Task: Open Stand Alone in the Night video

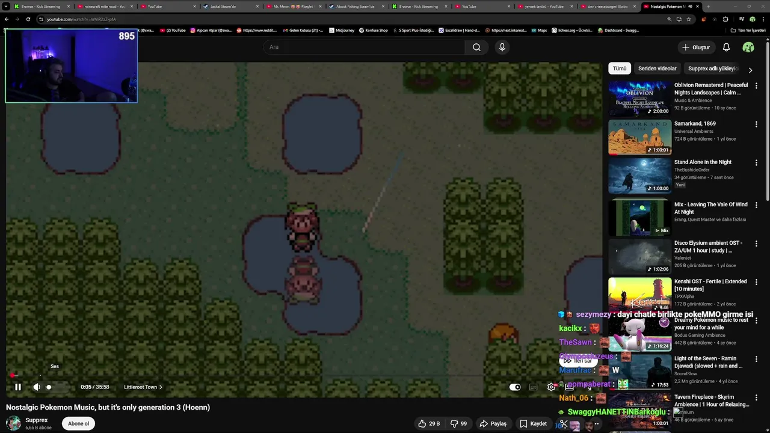Action: pyautogui.click(x=639, y=175)
